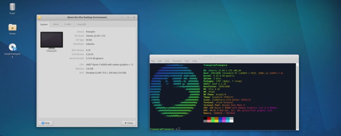This screenshot has width=341, height=136.
Task: Close About Xfce window with titlebar X
Action: 134,17
